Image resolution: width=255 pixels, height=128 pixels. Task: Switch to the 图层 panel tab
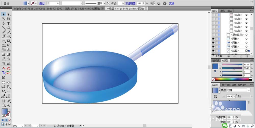(x=215, y=11)
